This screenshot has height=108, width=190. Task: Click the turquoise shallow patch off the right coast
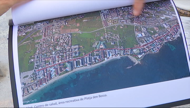[171, 47]
